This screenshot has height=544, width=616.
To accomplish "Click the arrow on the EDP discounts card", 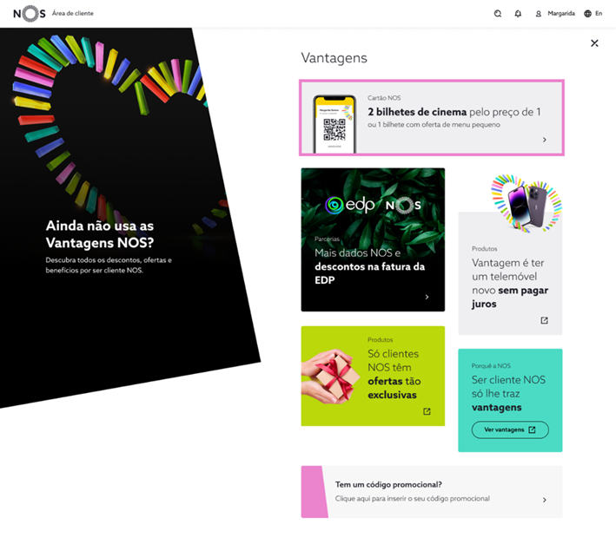I will (427, 297).
